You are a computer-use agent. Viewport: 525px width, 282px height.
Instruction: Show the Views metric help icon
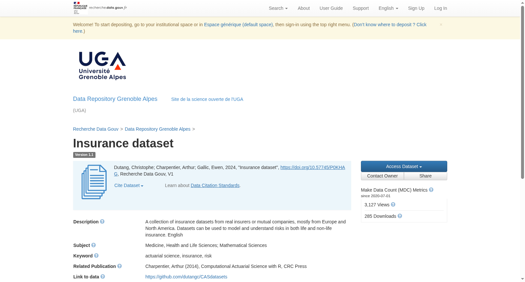click(x=393, y=205)
